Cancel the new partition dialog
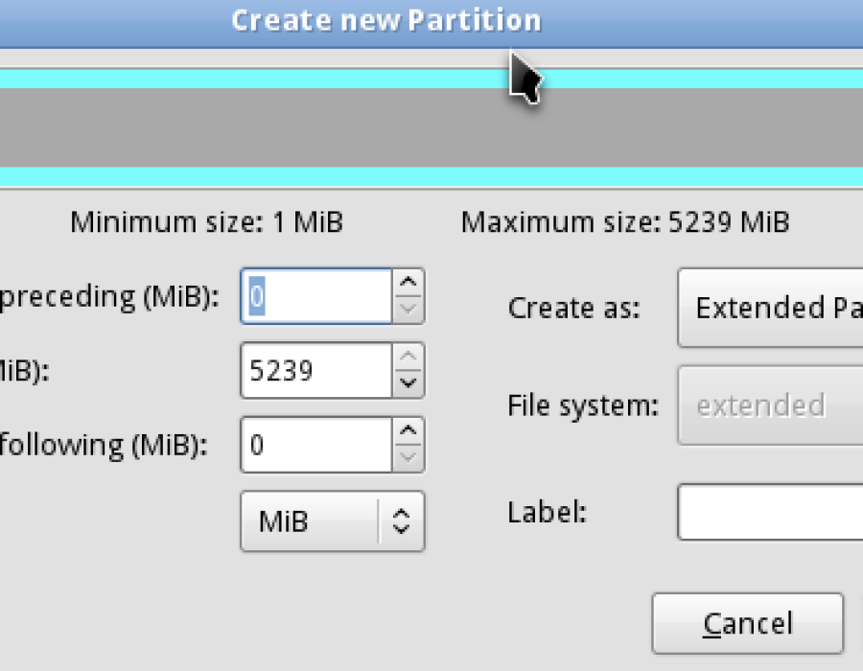The height and width of the screenshot is (671, 863). click(x=747, y=623)
